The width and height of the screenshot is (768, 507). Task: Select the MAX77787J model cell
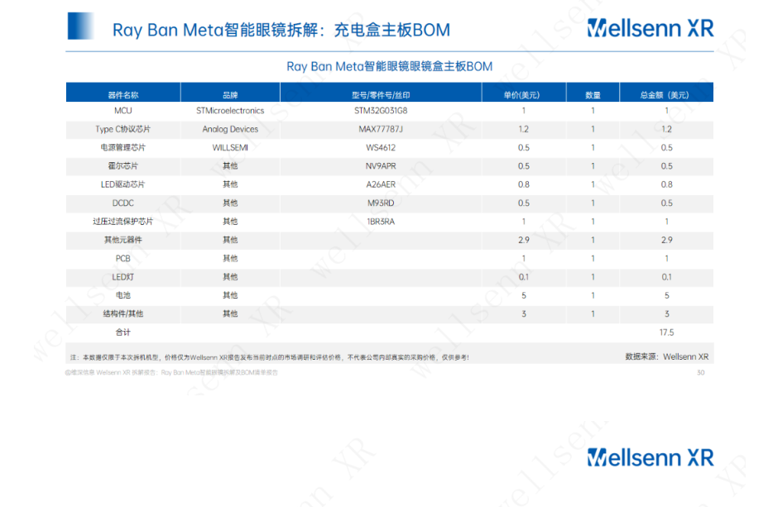click(381, 129)
